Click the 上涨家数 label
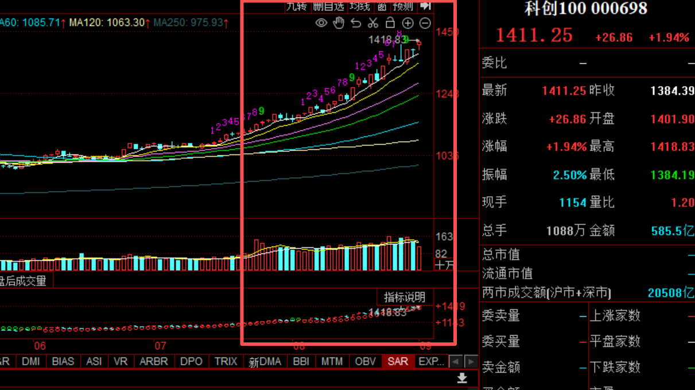The width and height of the screenshot is (695, 390). pyautogui.click(x=615, y=315)
